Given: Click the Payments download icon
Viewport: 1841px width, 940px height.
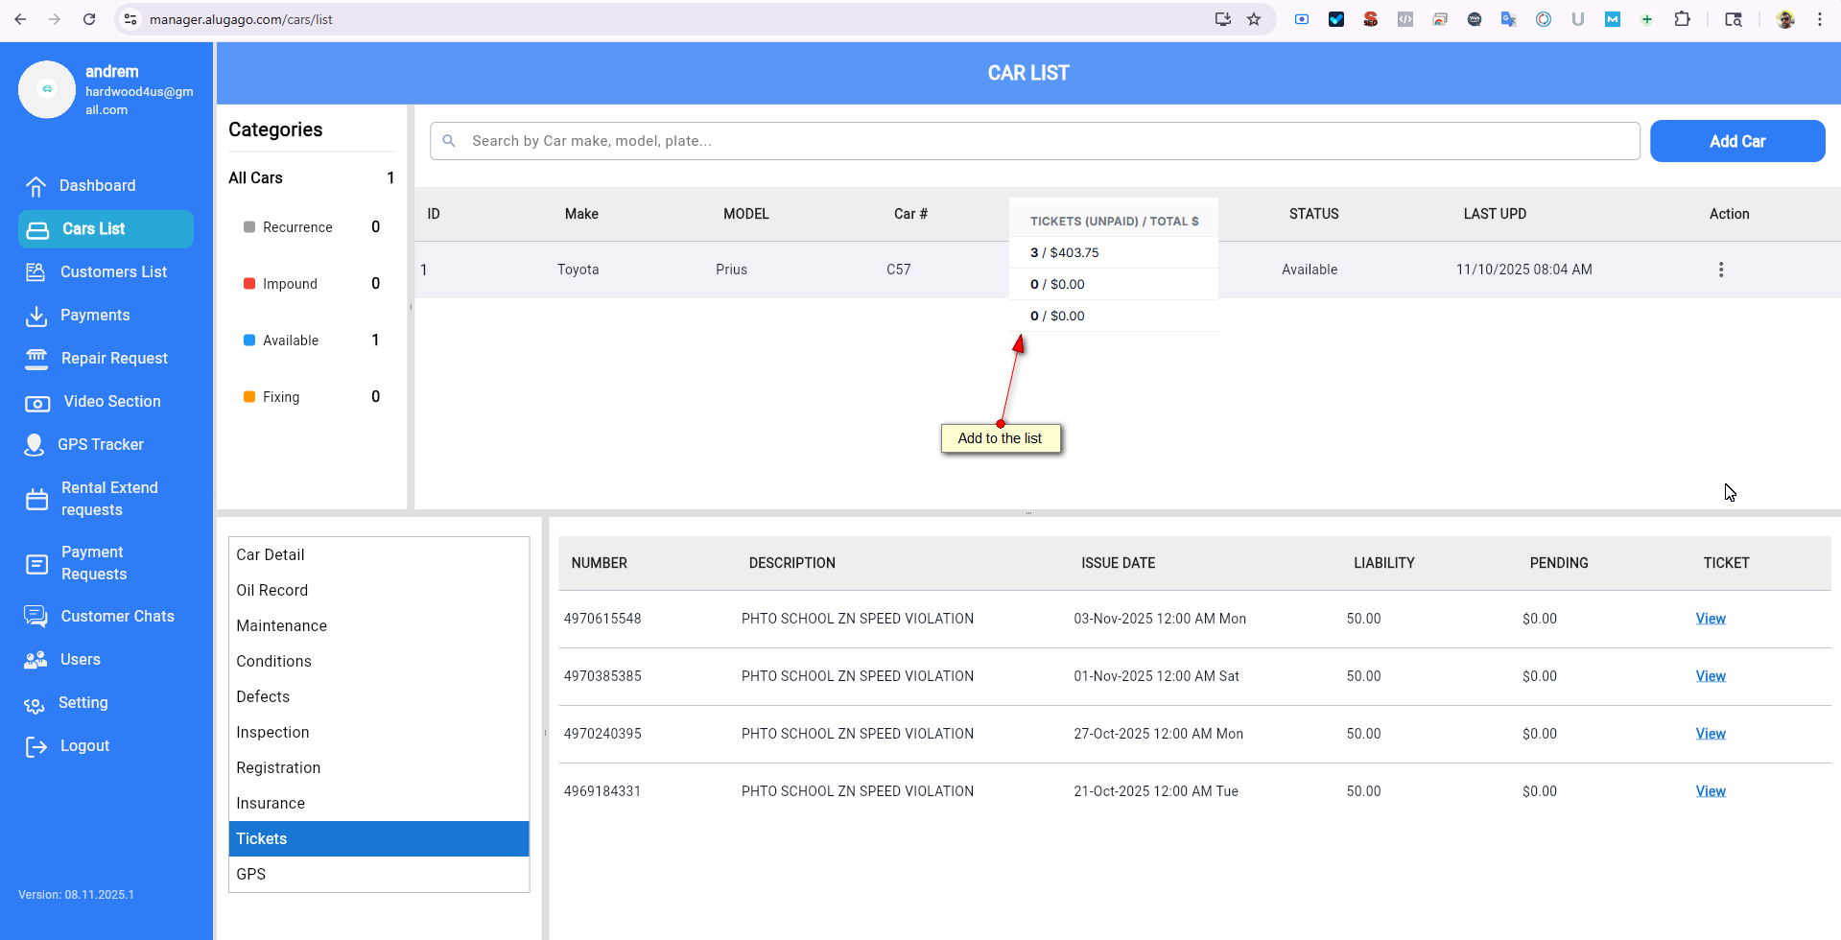Looking at the screenshot, I should pos(36,316).
